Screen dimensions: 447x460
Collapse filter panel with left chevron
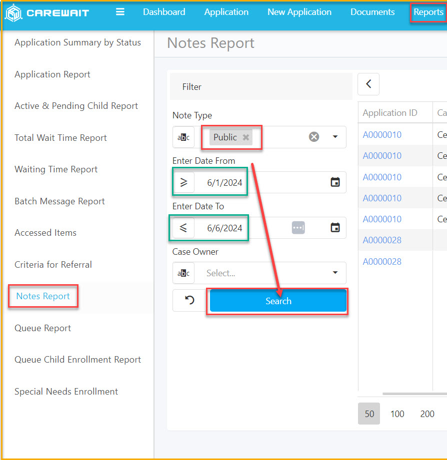368,84
